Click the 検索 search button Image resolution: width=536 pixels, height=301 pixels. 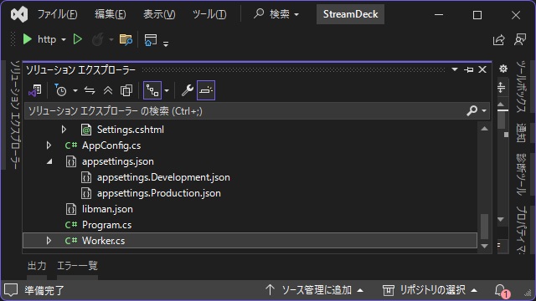pos(276,14)
